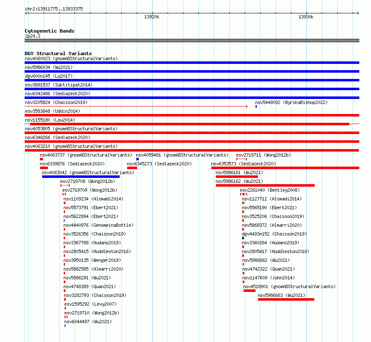Click nsv2805417 (Huddleston2016) label
This screenshot has height=342, width=371.
coord(276,251)
